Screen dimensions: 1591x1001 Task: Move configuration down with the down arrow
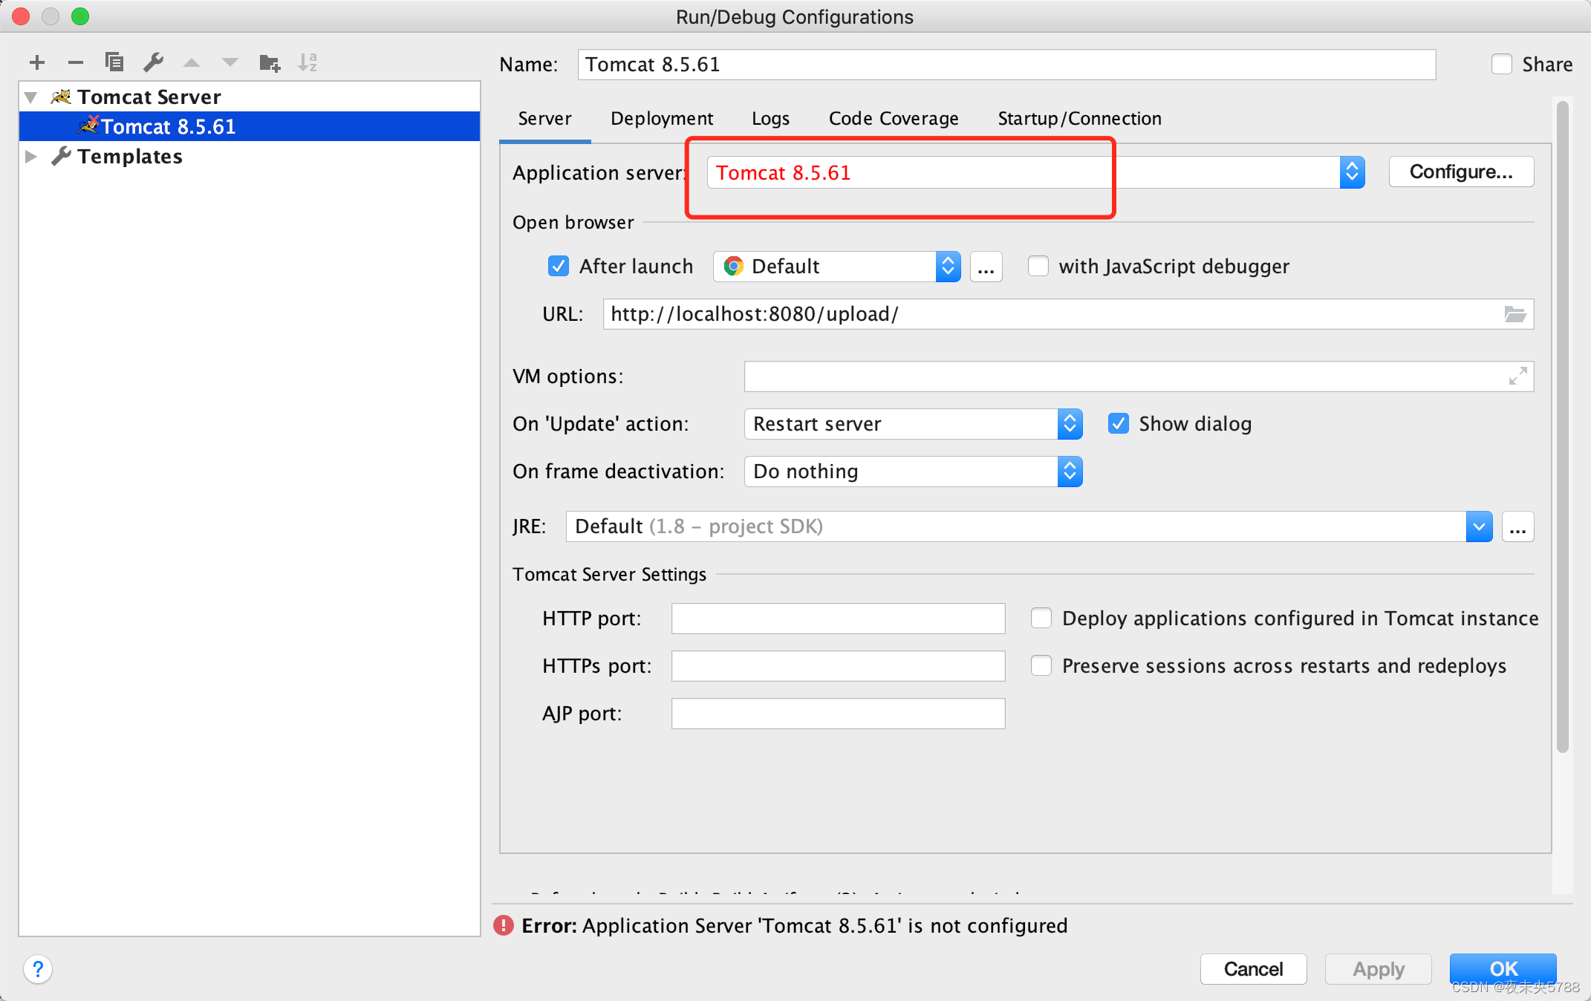230,63
